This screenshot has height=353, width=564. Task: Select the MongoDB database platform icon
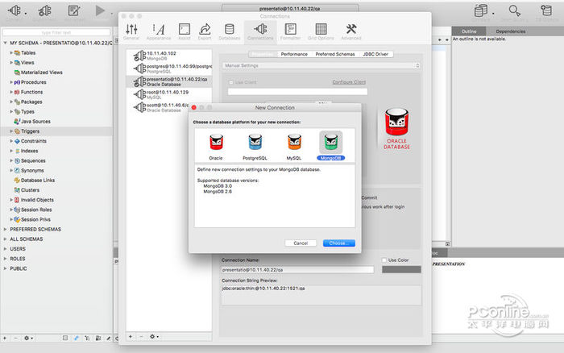click(x=331, y=143)
